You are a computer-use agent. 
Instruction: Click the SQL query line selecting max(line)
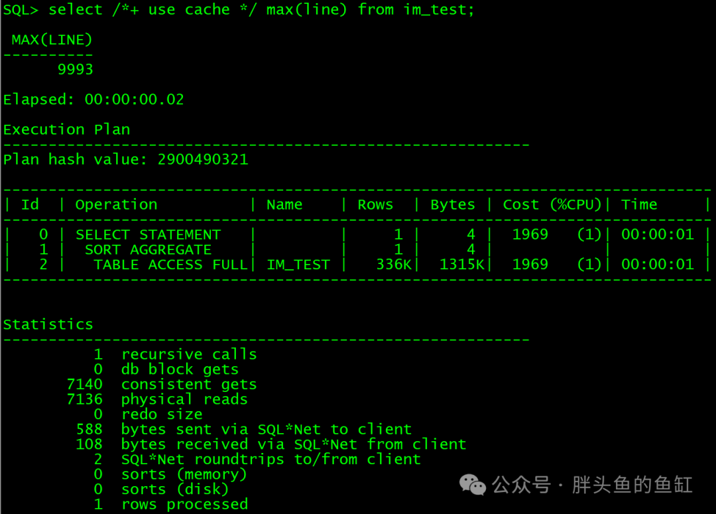pyautogui.click(x=239, y=9)
